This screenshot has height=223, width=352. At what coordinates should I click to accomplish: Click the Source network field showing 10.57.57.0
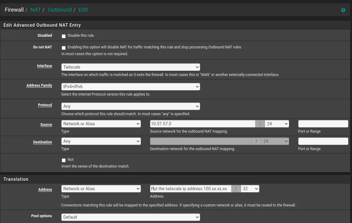(202, 123)
